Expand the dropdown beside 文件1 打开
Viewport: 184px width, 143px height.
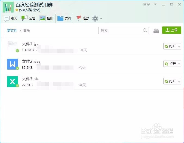(179, 46)
